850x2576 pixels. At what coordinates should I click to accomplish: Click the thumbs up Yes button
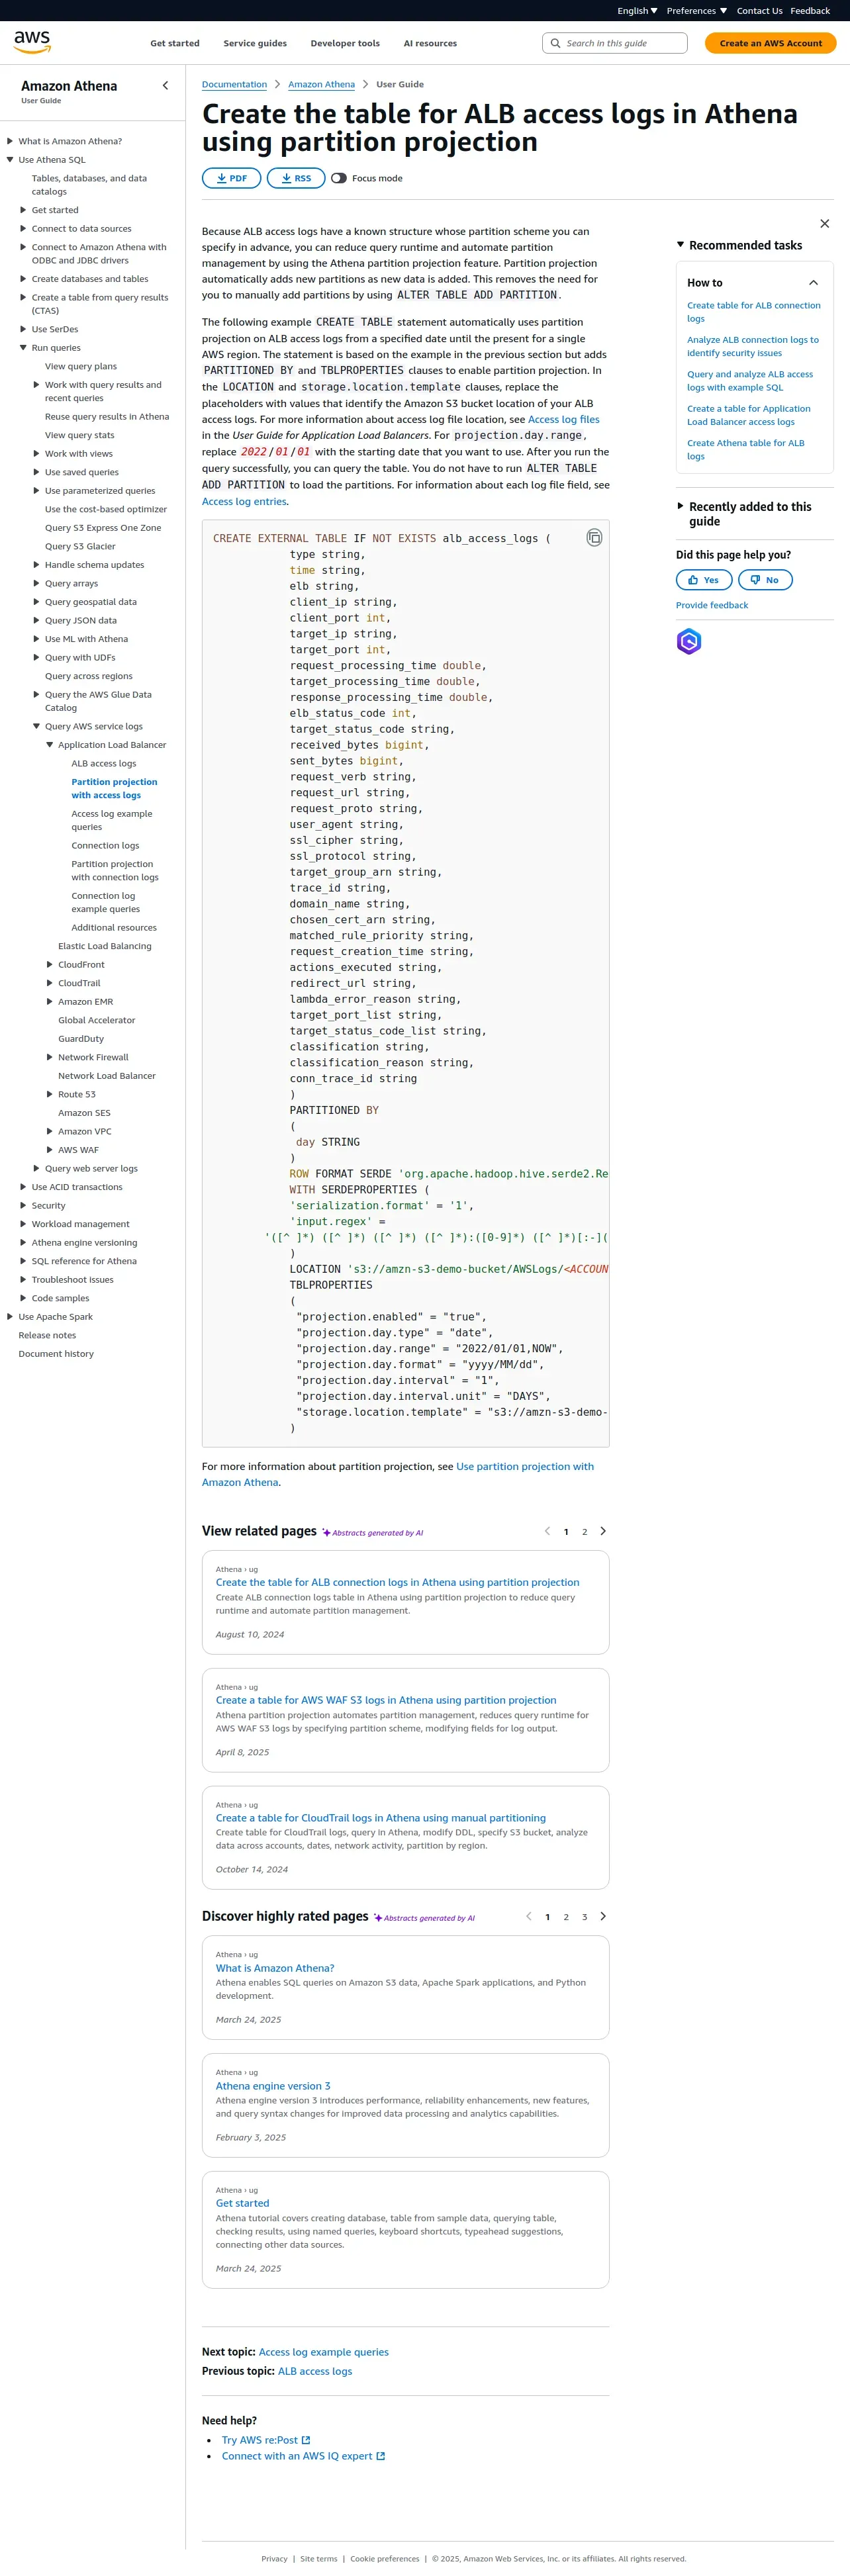click(704, 580)
